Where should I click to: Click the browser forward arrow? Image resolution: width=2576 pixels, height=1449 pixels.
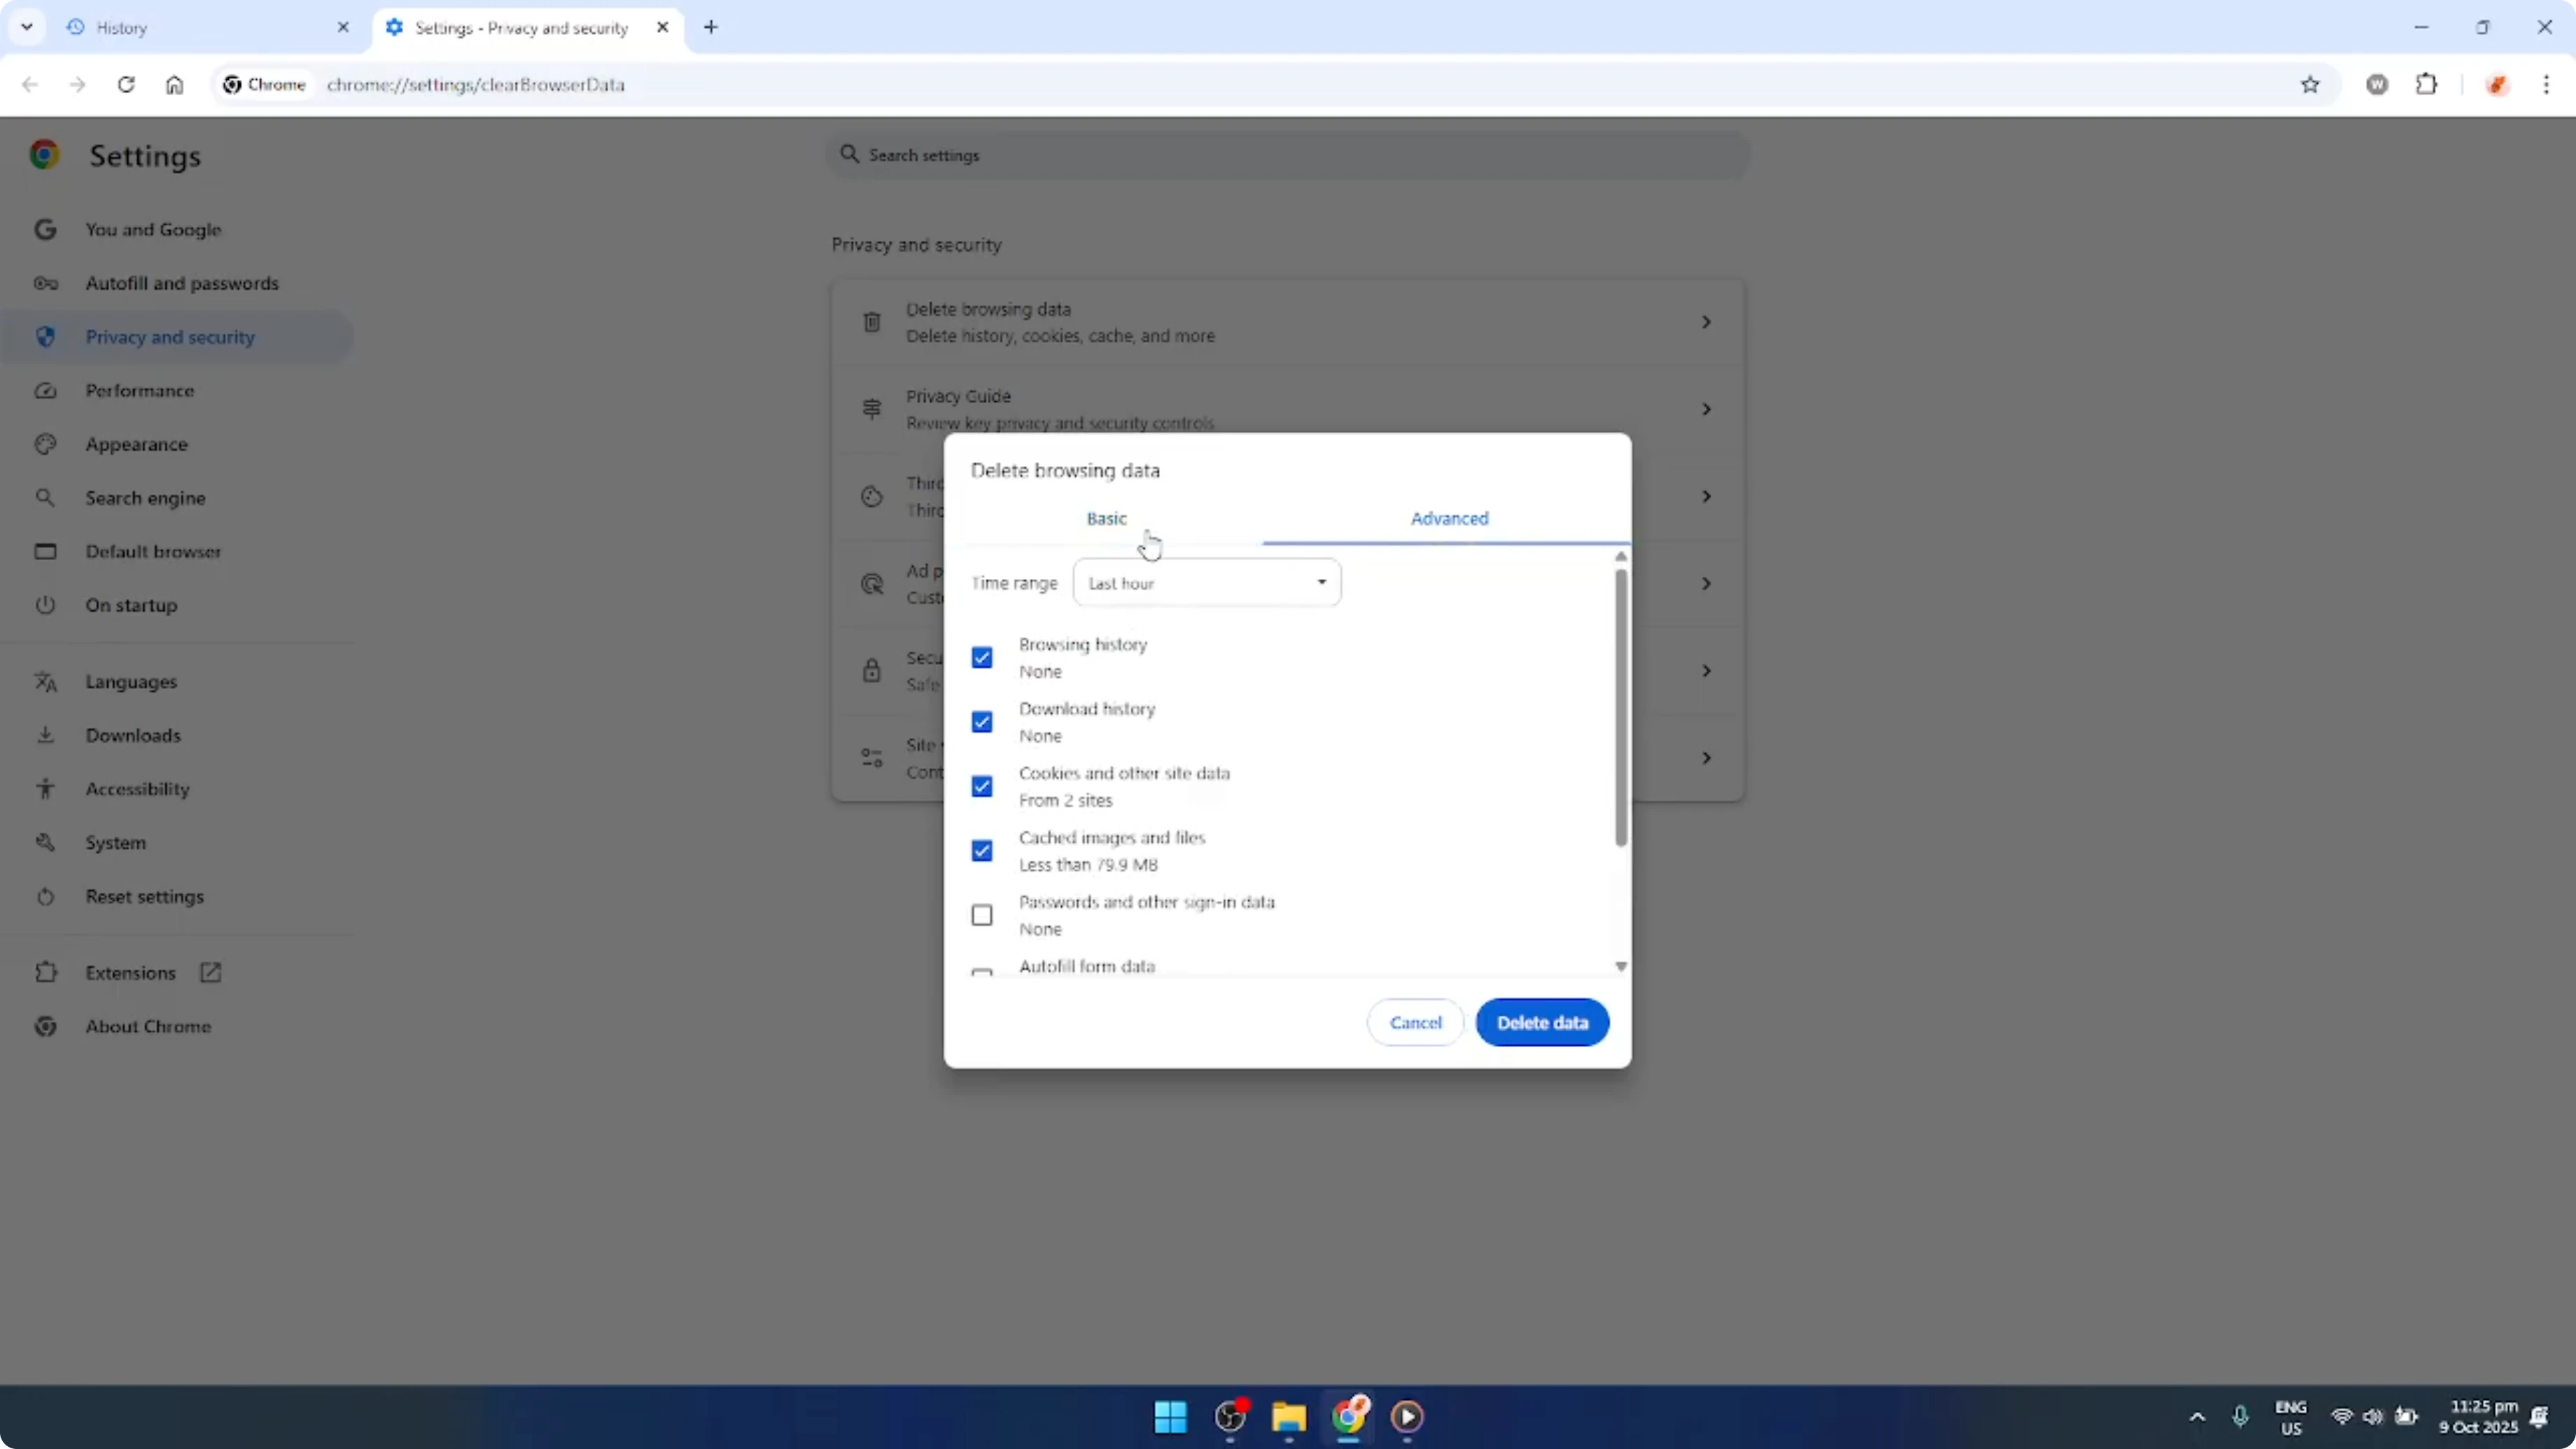pyautogui.click(x=78, y=85)
